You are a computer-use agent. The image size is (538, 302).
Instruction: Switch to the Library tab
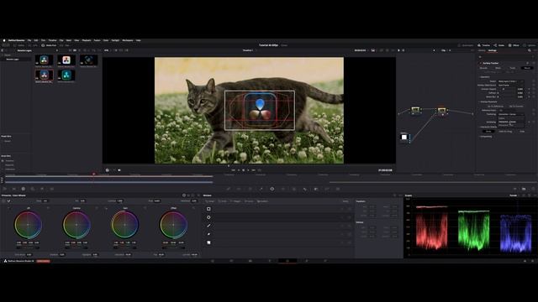click(482, 50)
